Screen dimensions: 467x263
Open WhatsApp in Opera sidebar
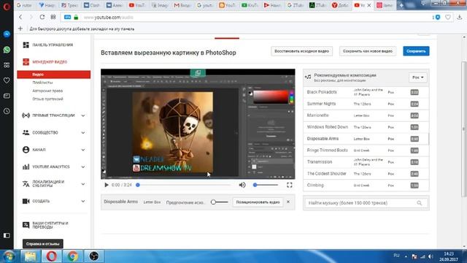coord(7,50)
